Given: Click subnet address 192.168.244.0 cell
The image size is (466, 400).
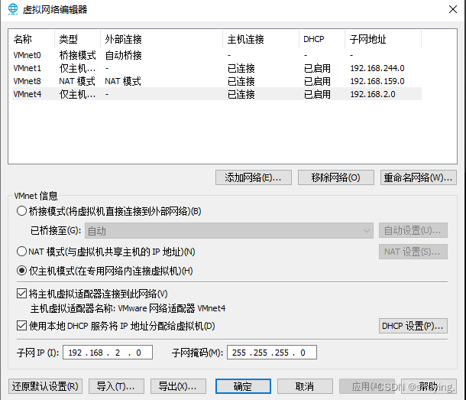Looking at the screenshot, I should [x=377, y=68].
